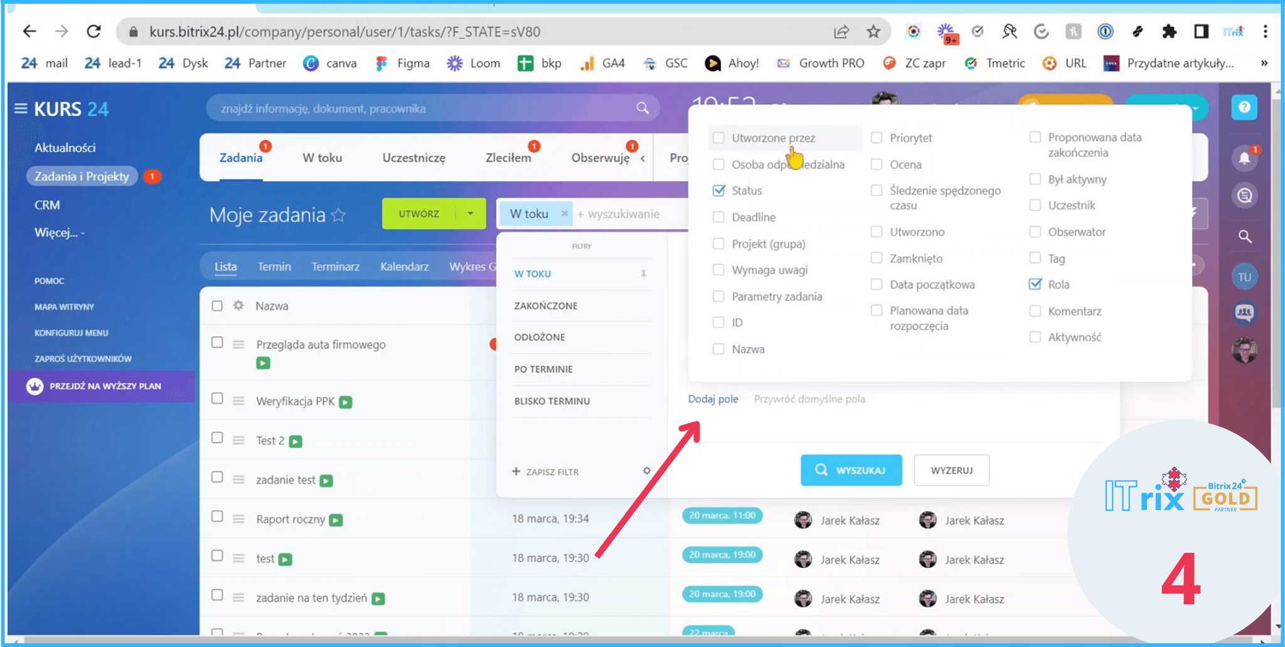
Task: Click the notifications bell icon
Action: point(1244,158)
